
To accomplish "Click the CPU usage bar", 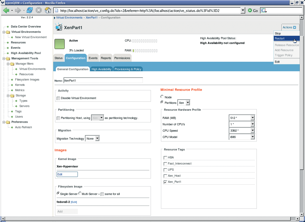I will click(145, 41).
